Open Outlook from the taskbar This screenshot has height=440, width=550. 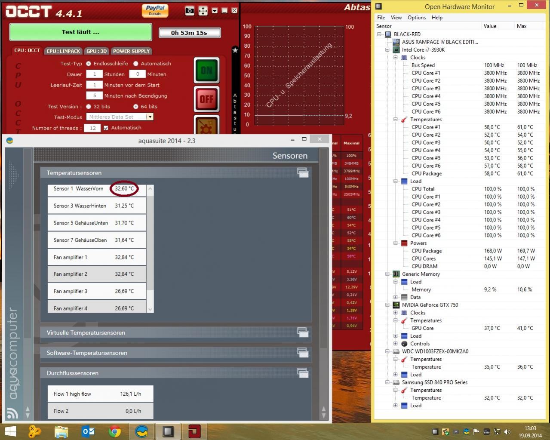tap(88, 431)
